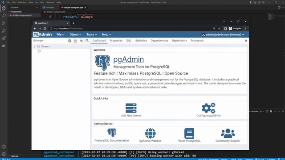This screenshot has width=285, height=160.
Task: Switch to the SQL tab
Action: click(129, 40)
